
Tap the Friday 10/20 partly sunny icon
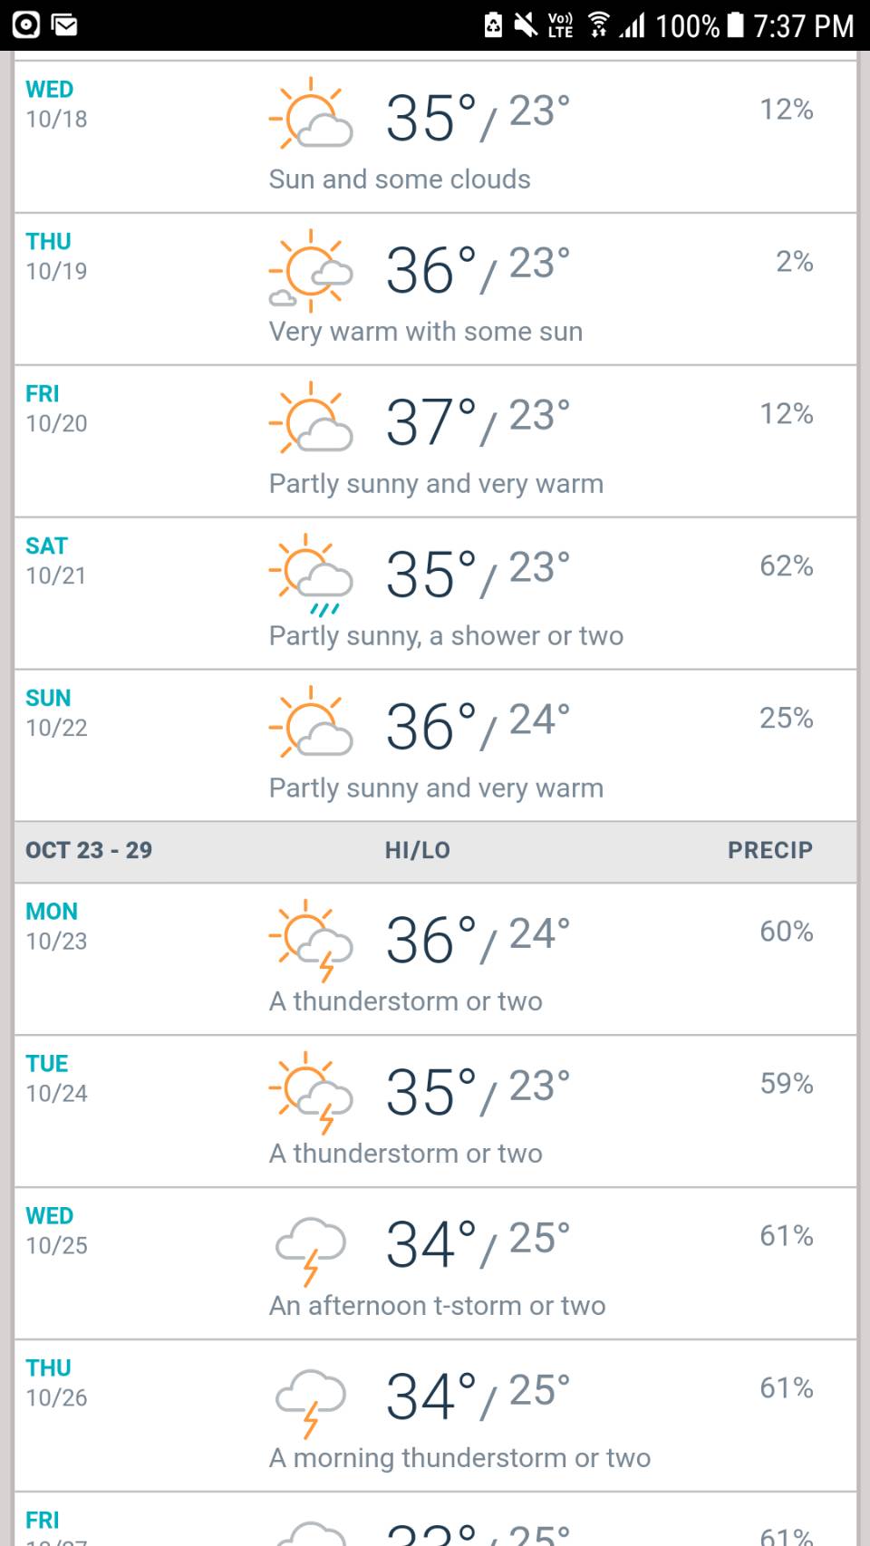[x=311, y=418]
